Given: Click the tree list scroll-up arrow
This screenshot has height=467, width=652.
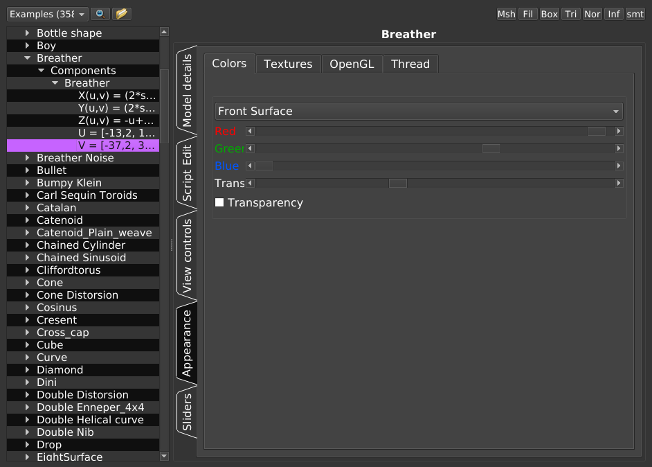Looking at the screenshot, I should [164, 32].
